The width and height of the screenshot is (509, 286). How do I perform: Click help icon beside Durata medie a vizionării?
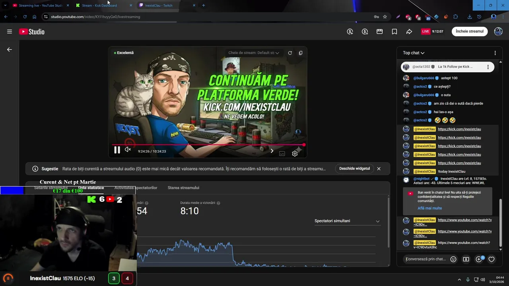click(218, 203)
